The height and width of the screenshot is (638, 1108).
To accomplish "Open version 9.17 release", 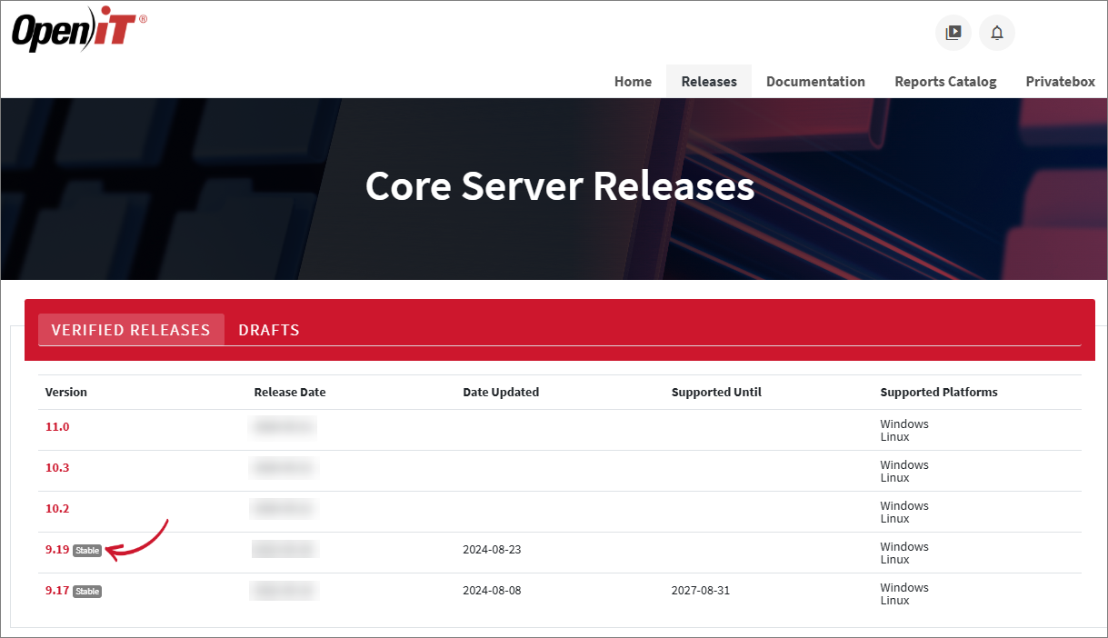I will click(57, 590).
